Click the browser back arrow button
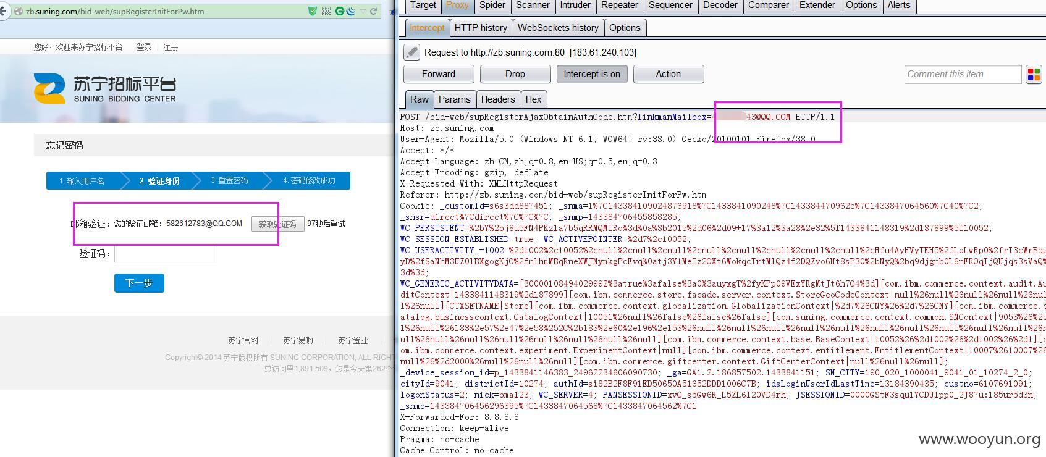Image resolution: width=1046 pixels, height=457 pixels. [x=3, y=11]
